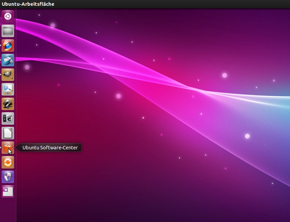Click the Ubuntu-Arbeitsfläche panel title
The height and width of the screenshot is (222, 290).
(28, 4)
